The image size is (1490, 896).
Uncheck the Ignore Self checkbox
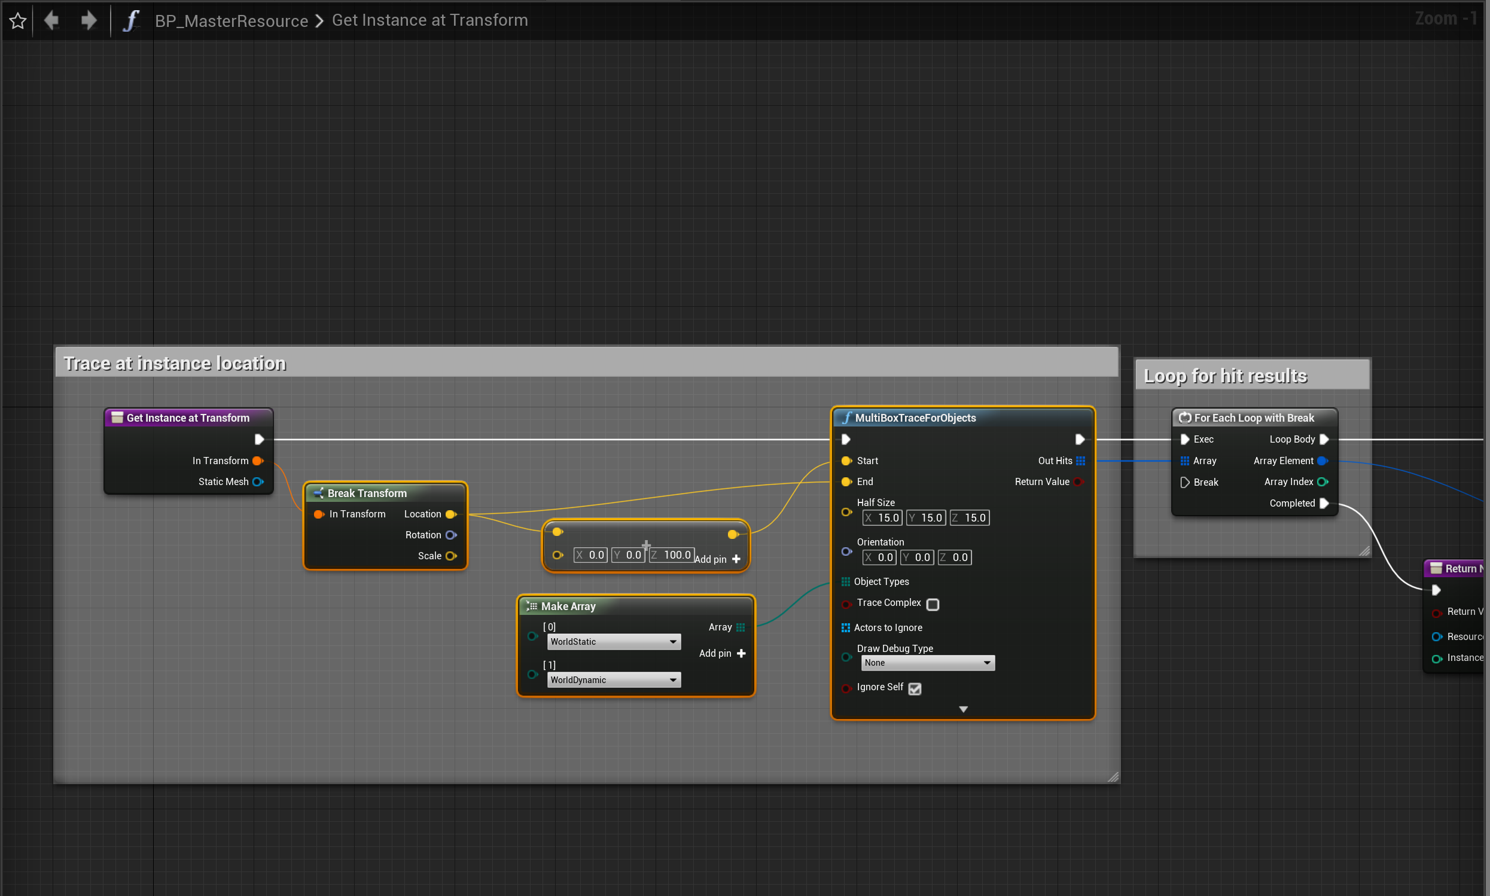tap(915, 689)
